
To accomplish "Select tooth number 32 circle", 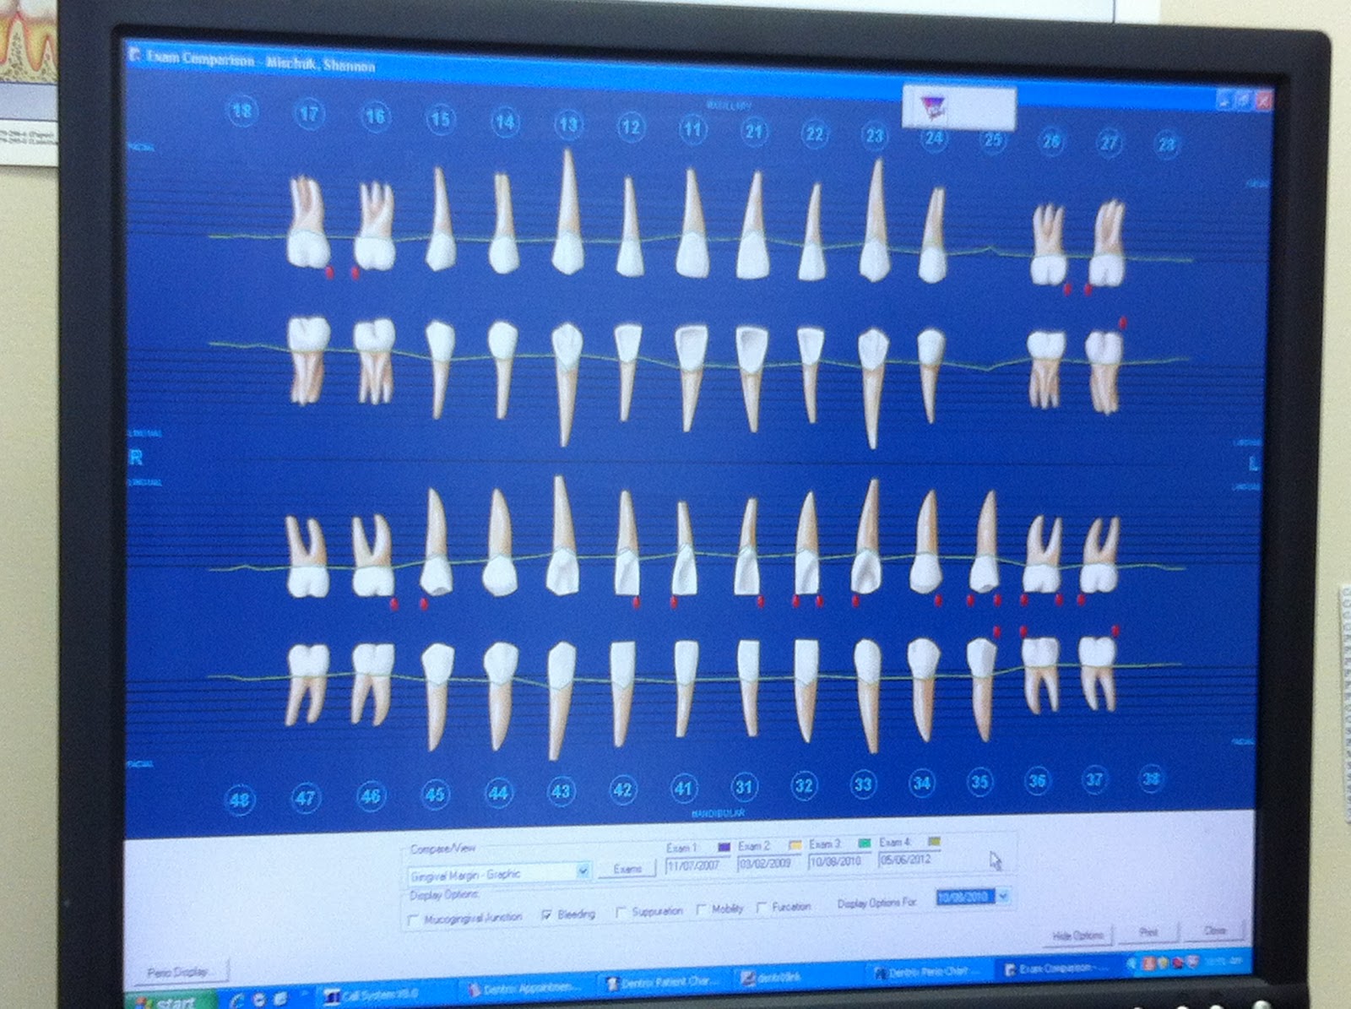I will click(804, 785).
